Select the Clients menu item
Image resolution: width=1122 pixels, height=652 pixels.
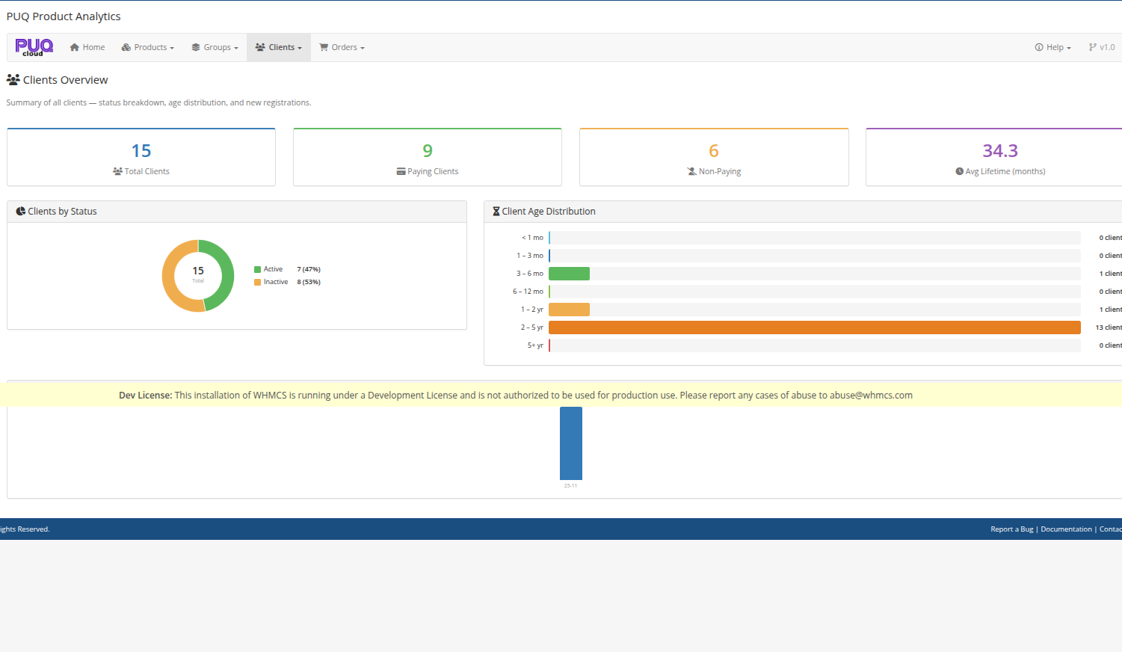(278, 47)
